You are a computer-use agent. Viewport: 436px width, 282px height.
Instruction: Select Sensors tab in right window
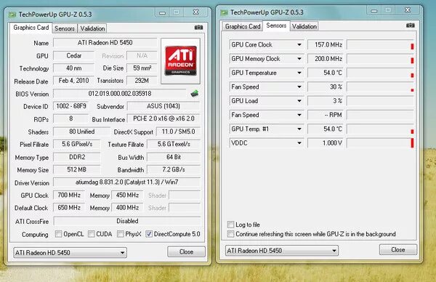coord(276,25)
